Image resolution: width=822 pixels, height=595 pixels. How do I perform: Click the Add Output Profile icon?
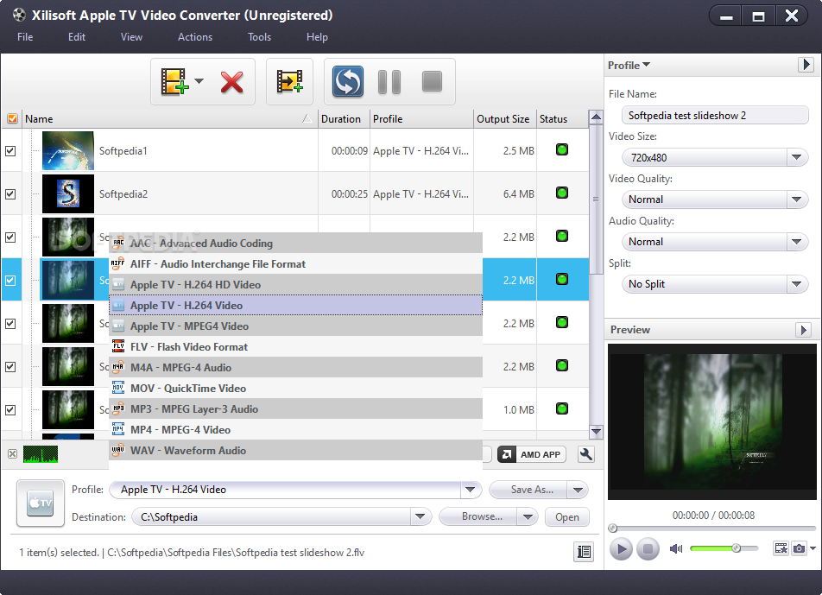tap(289, 81)
